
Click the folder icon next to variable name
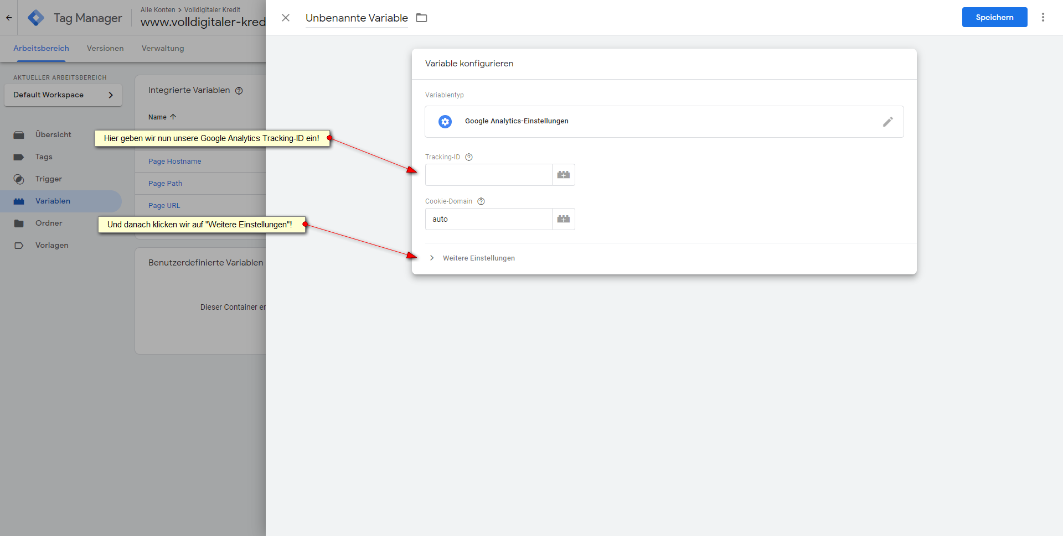pyautogui.click(x=421, y=18)
